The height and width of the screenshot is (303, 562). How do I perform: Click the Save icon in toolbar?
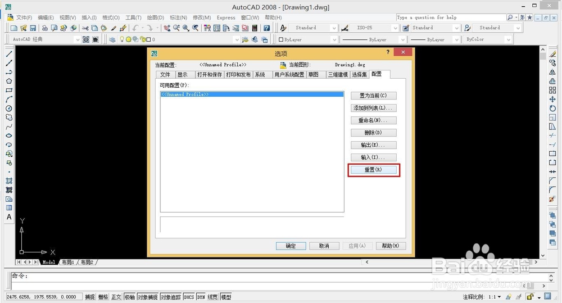[33, 28]
